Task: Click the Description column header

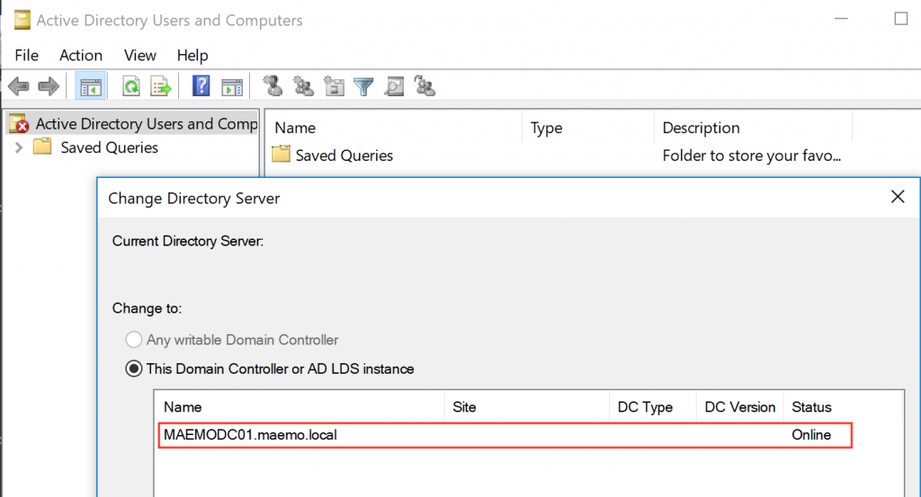Action: 702,128
